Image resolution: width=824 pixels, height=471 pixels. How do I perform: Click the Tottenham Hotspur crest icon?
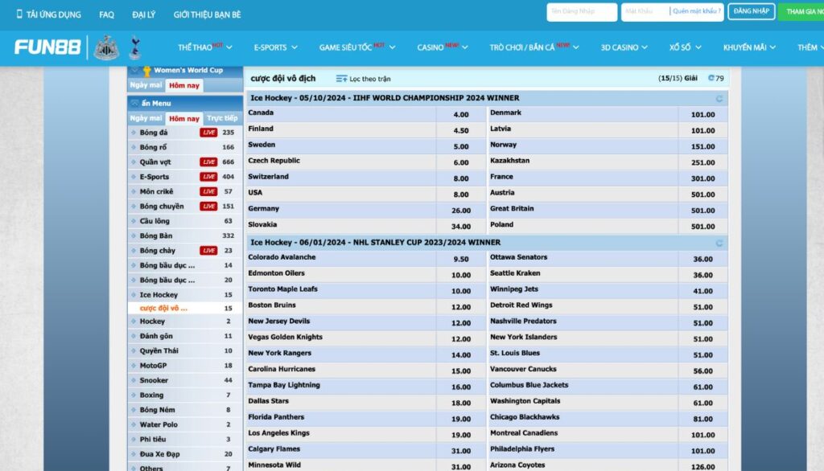135,47
